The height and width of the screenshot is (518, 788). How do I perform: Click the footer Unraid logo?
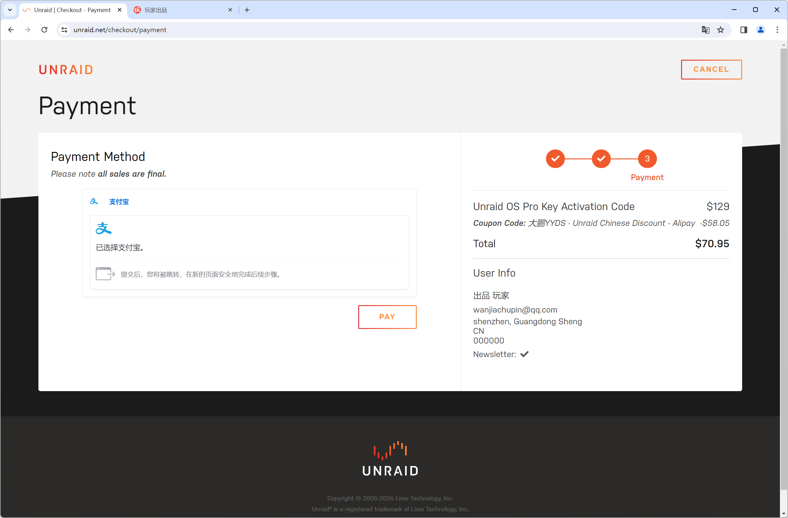390,459
